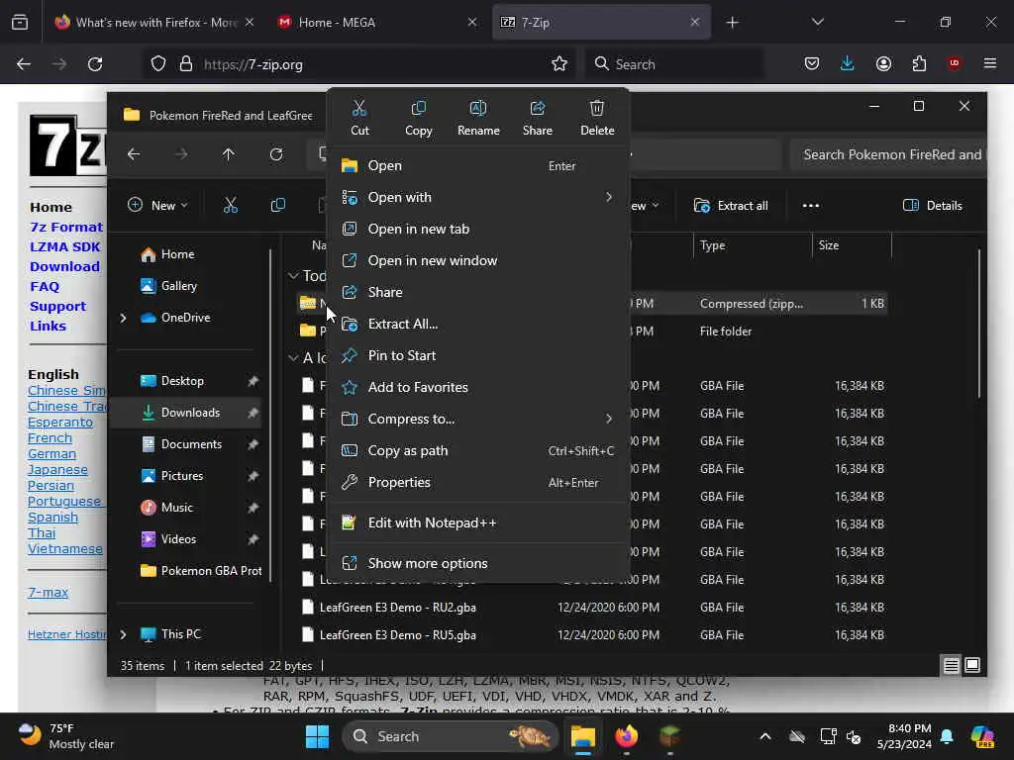Click Show more options
This screenshot has width=1014, height=760.
478,563
